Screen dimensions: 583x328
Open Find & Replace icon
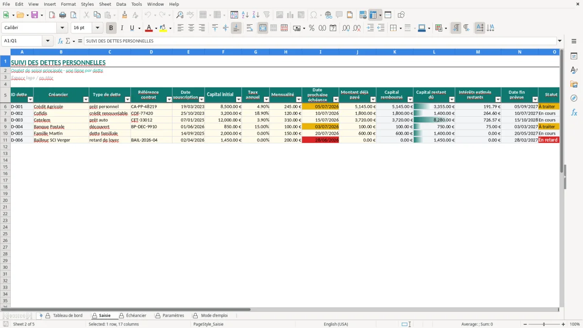[x=180, y=15]
